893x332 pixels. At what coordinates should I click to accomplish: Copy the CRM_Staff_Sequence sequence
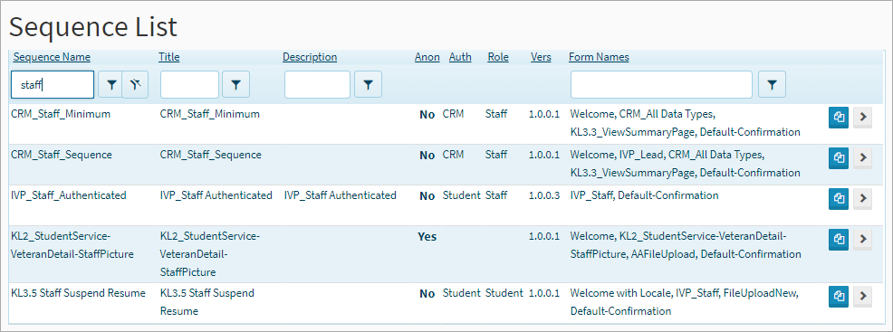pos(839,157)
